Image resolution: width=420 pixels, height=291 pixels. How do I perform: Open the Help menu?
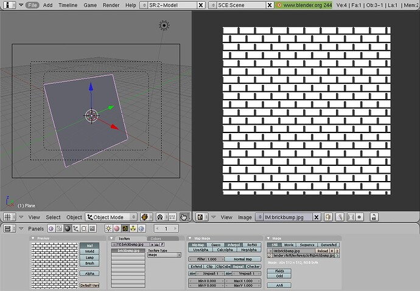(131, 5)
